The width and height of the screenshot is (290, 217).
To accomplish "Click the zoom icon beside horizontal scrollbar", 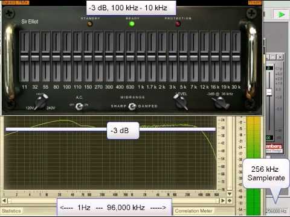I will click(x=230, y=201).
